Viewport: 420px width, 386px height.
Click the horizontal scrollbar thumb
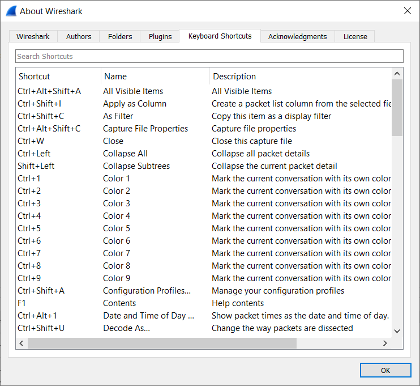[162, 343]
